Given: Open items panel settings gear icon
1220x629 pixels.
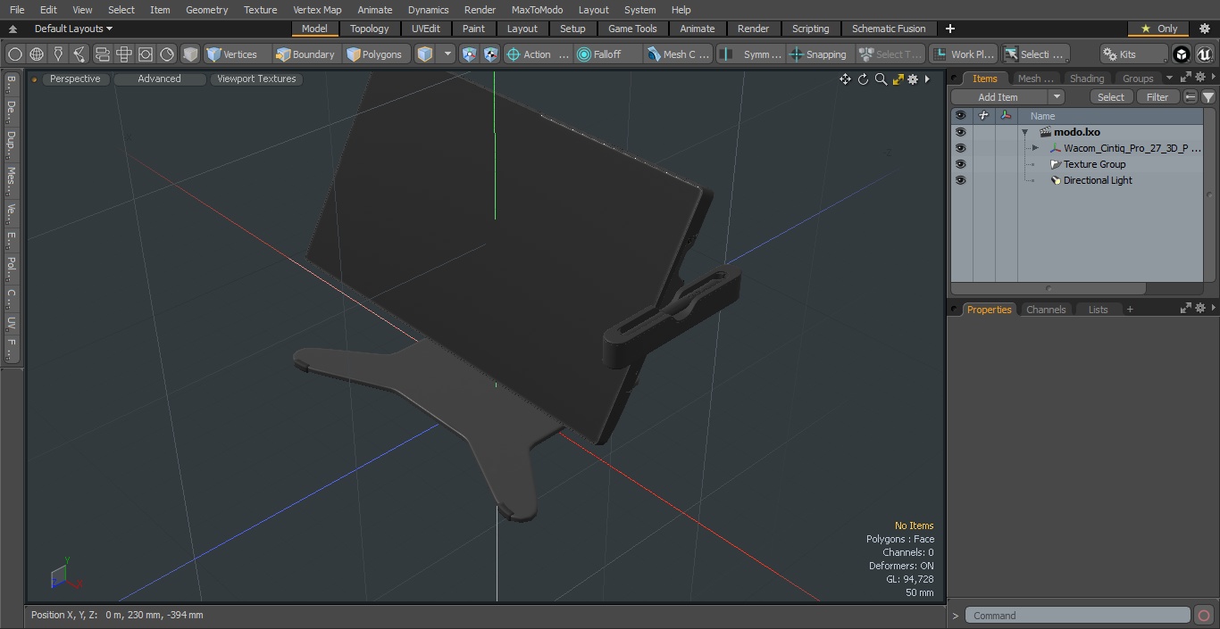Looking at the screenshot, I should click(x=1200, y=78).
